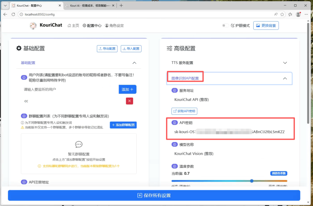313x206 pixels.
Task: Click the 导出配置 button
Action: [107, 49]
